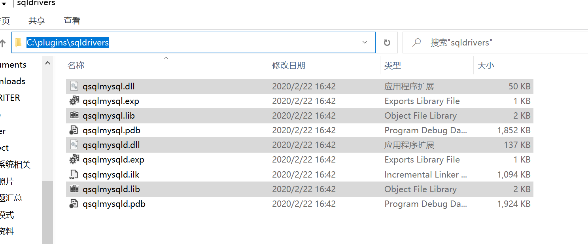Click the qsqlmysqld.pdb file icon
The width and height of the screenshot is (588, 244).
click(x=74, y=204)
